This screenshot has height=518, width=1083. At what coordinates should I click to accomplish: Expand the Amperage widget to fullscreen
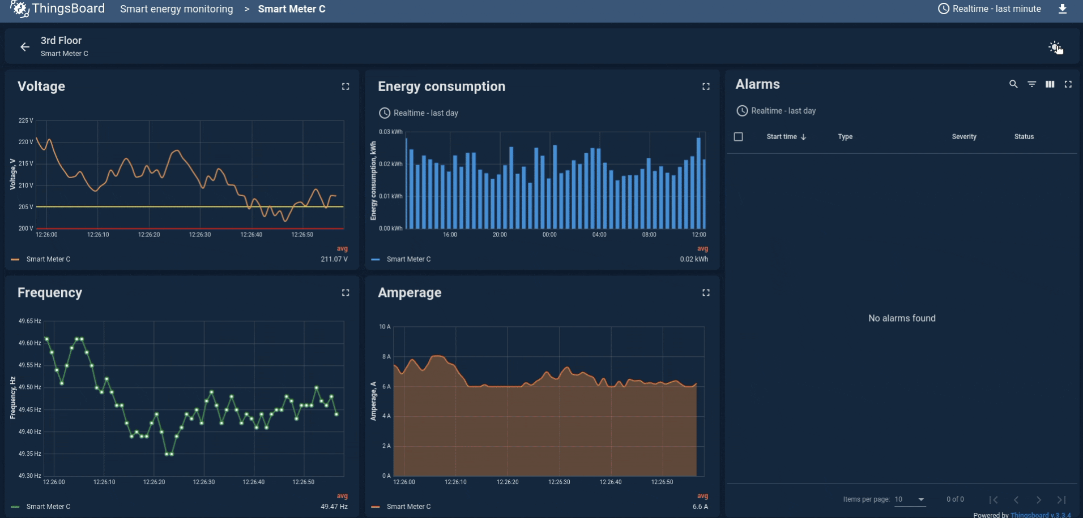click(706, 292)
